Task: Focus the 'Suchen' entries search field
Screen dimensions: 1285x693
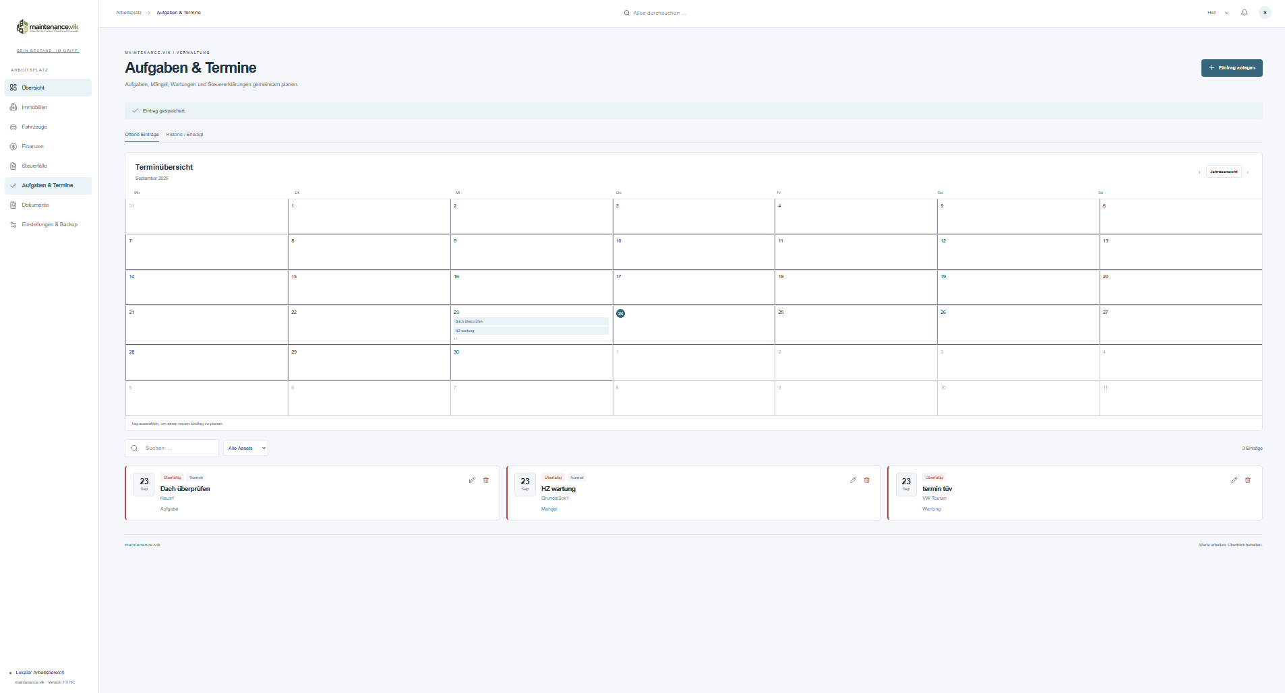Action: [172, 448]
